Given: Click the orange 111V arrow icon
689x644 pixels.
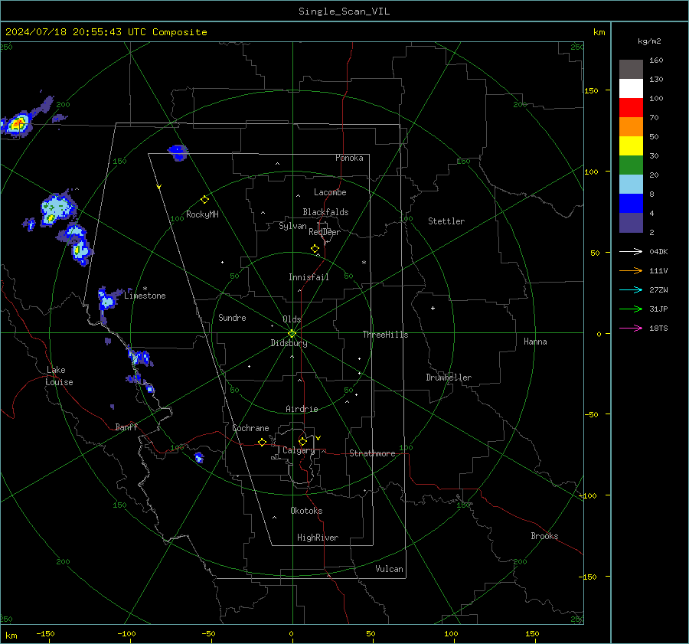Looking at the screenshot, I should 631,271.
